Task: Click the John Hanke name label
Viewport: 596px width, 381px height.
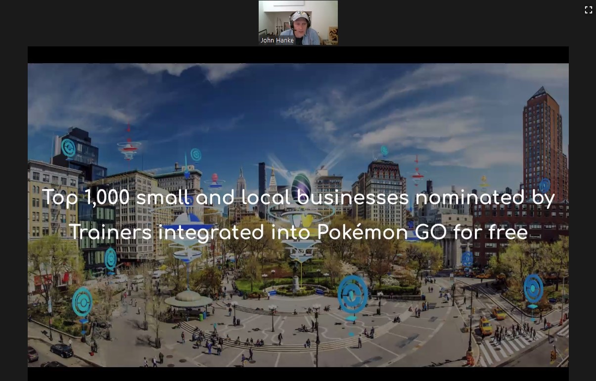Action: (277, 40)
